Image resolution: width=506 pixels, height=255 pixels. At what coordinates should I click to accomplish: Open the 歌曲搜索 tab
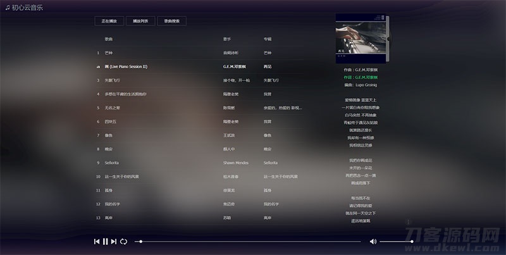172,21
